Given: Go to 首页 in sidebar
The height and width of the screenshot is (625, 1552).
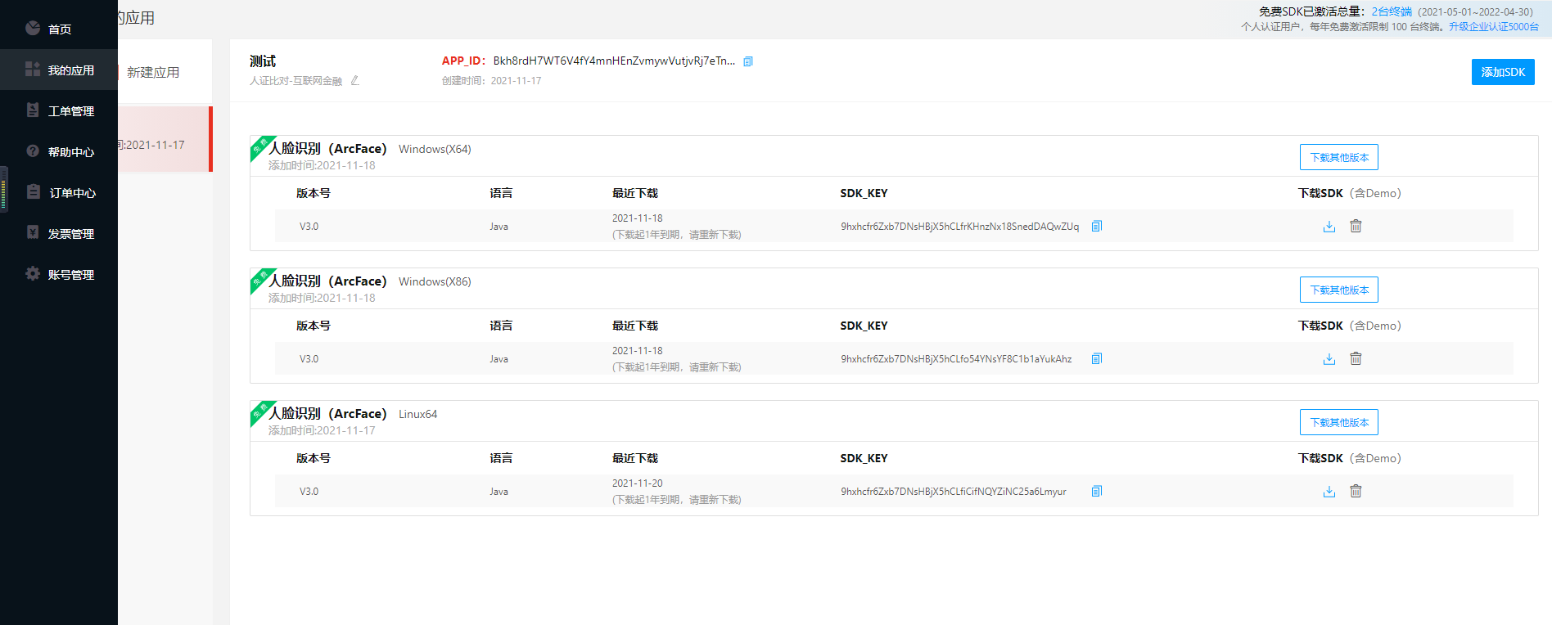Looking at the screenshot, I should [x=59, y=29].
